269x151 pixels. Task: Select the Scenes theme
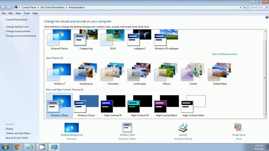(x=193, y=74)
